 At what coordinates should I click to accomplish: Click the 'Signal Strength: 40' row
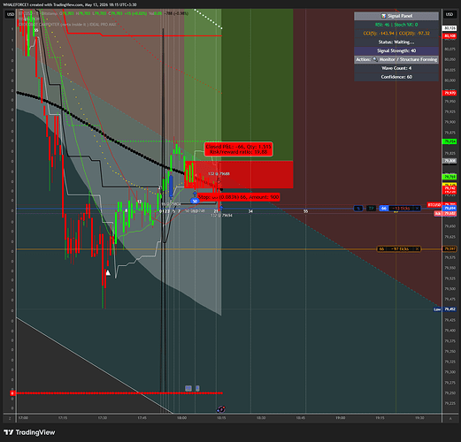(396, 50)
